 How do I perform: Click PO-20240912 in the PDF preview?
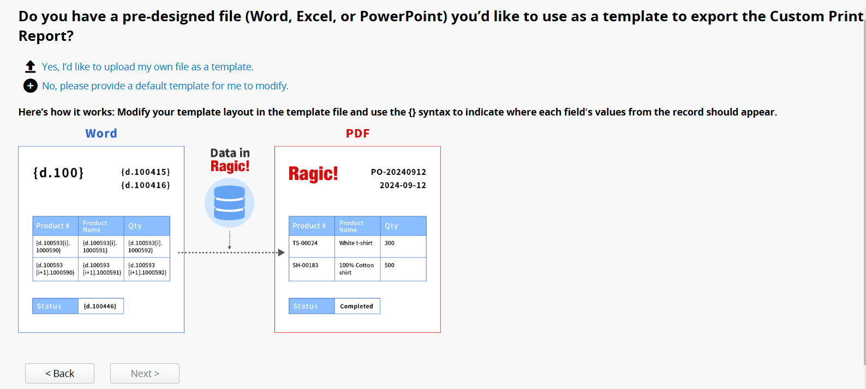tap(398, 172)
